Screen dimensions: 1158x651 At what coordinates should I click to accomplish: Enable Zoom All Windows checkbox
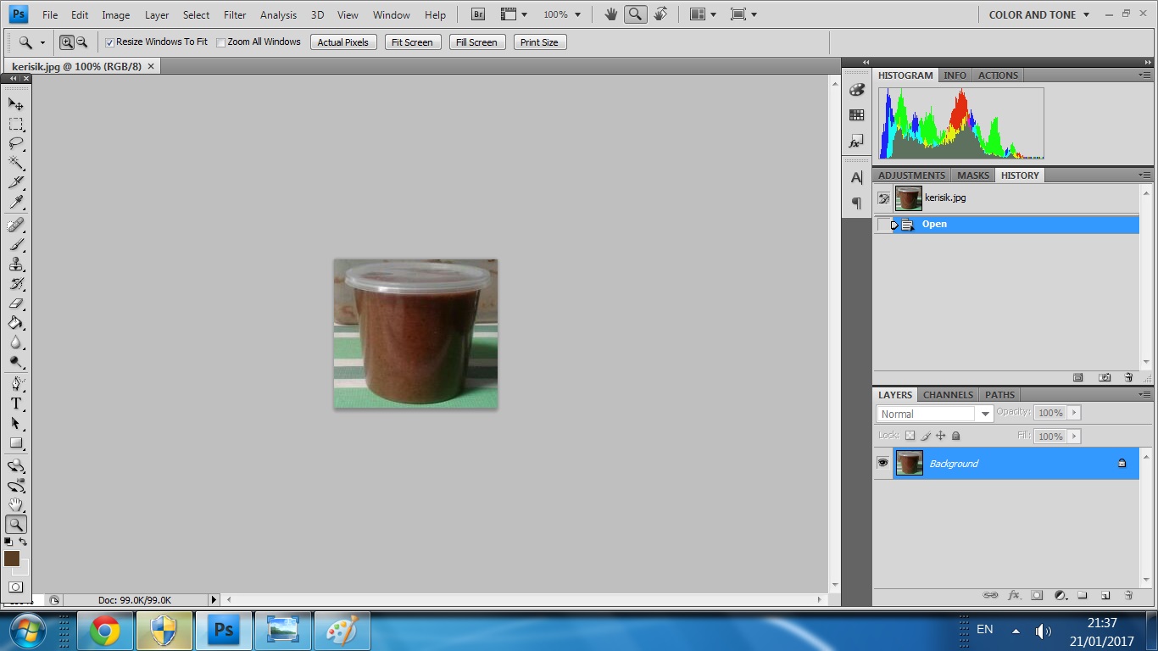pos(221,42)
